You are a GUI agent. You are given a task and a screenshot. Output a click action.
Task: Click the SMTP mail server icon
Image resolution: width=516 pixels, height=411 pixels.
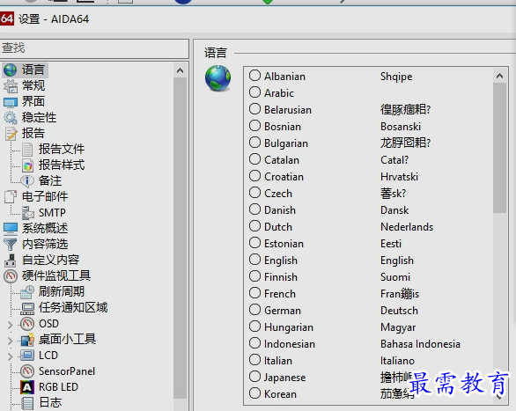point(28,213)
